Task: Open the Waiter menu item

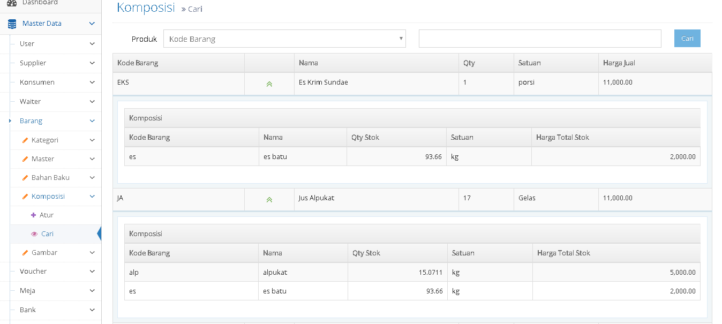Action: [x=30, y=102]
